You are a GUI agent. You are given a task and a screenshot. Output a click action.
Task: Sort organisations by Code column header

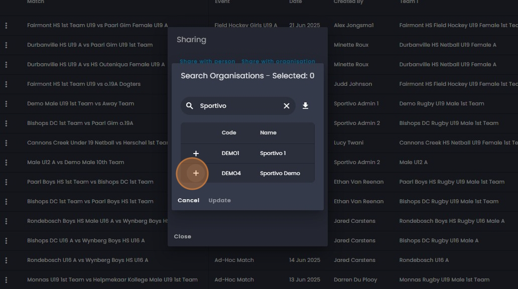coord(229,132)
